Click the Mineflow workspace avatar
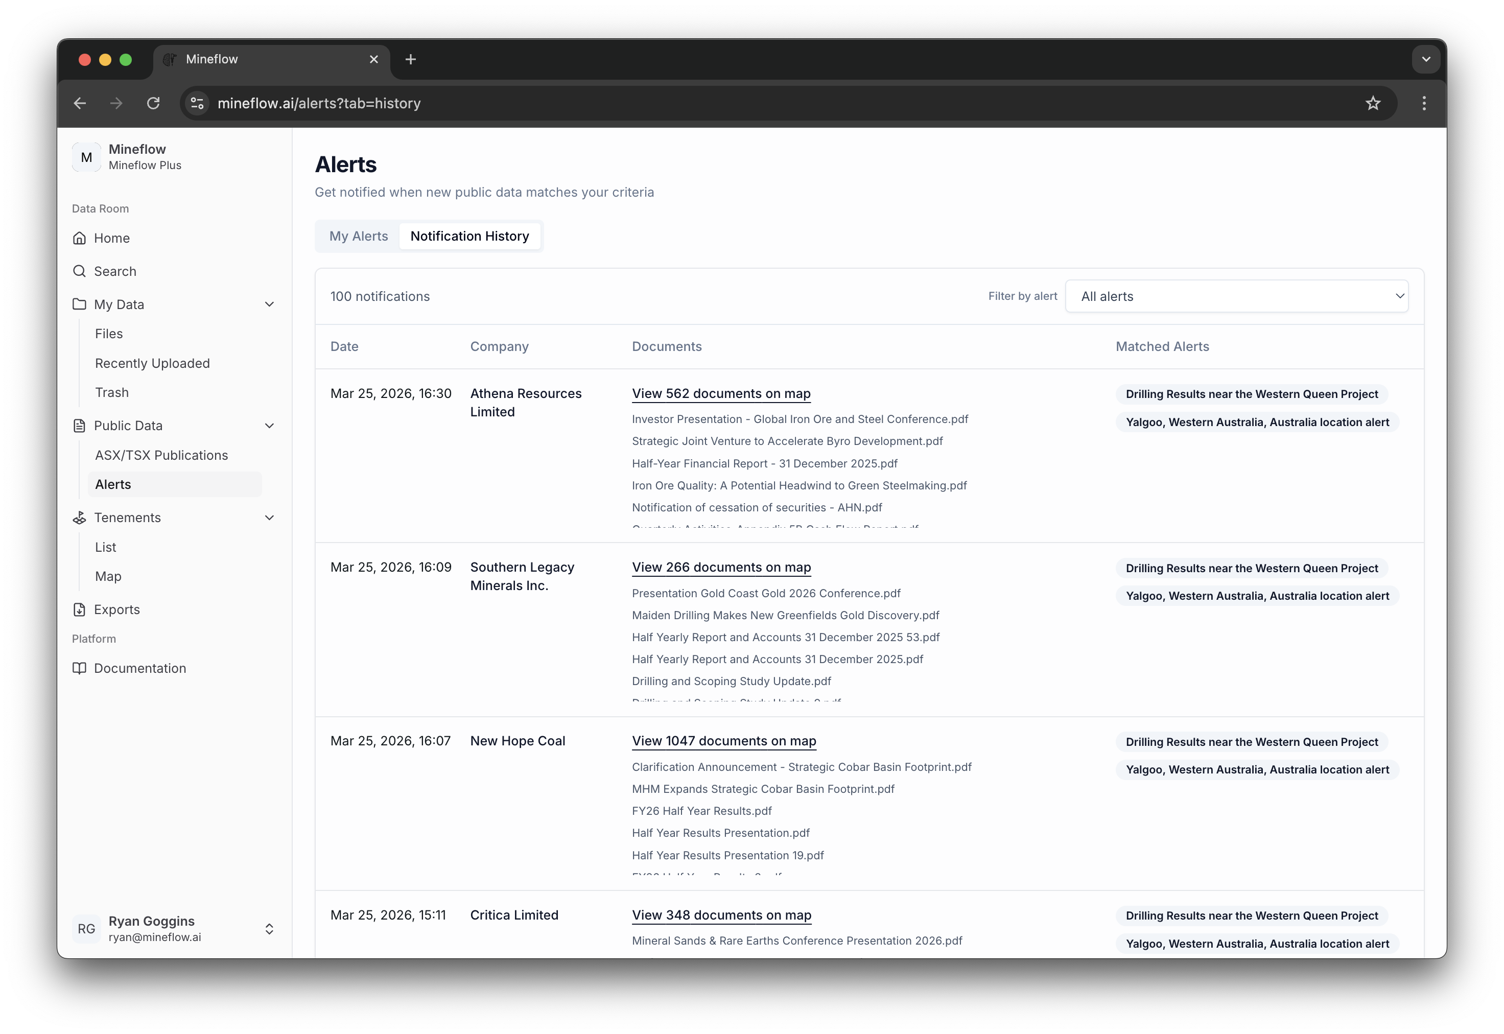The height and width of the screenshot is (1034, 1504). pyautogui.click(x=87, y=156)
